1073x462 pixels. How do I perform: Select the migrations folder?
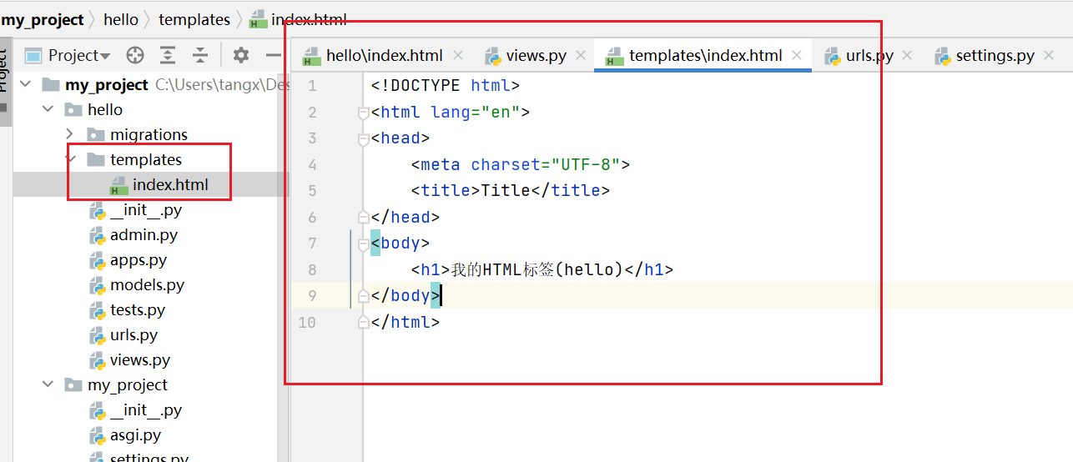pyautogui.click(x=149, y=134)
